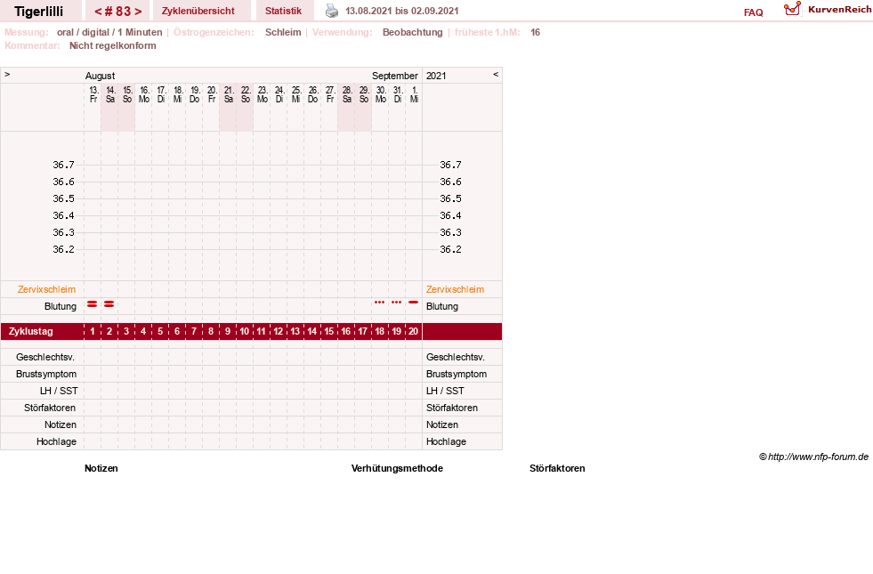The width and height of the screenshot is (873, 574).
Task: Open the FAQ link
Action: 753,12
